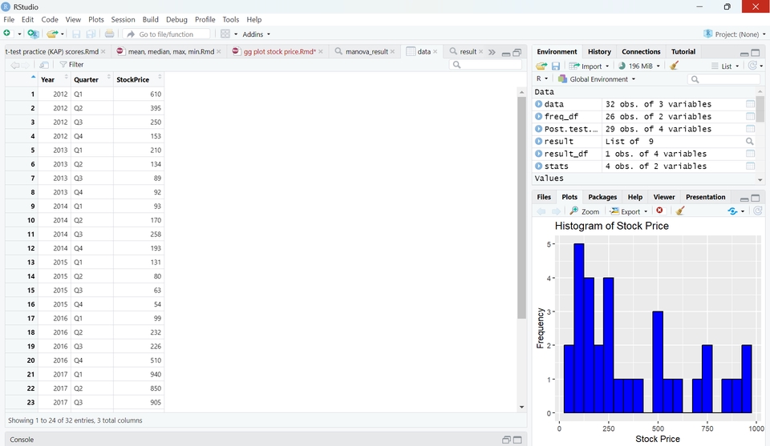The height and width of the screenshot is (446, 770).
Task: Open the Export dropdown in Plots pane
Action: coord(629,211)
